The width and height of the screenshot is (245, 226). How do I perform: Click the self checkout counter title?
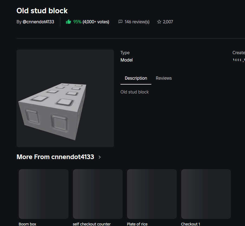92,224
